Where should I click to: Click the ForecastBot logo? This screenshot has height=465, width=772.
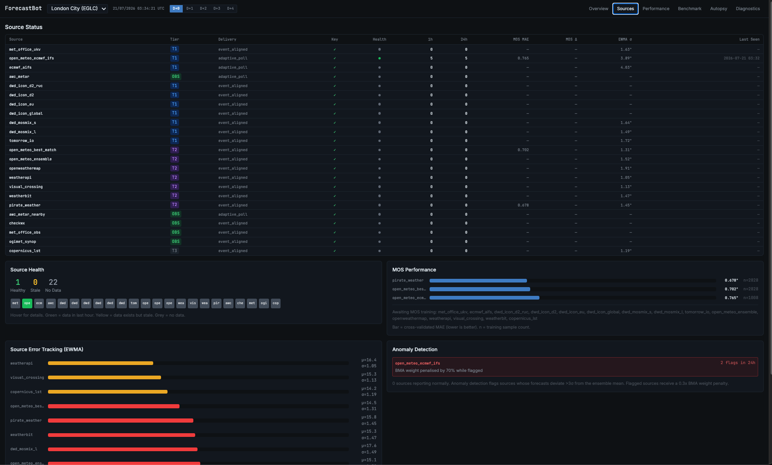(24, 8)
